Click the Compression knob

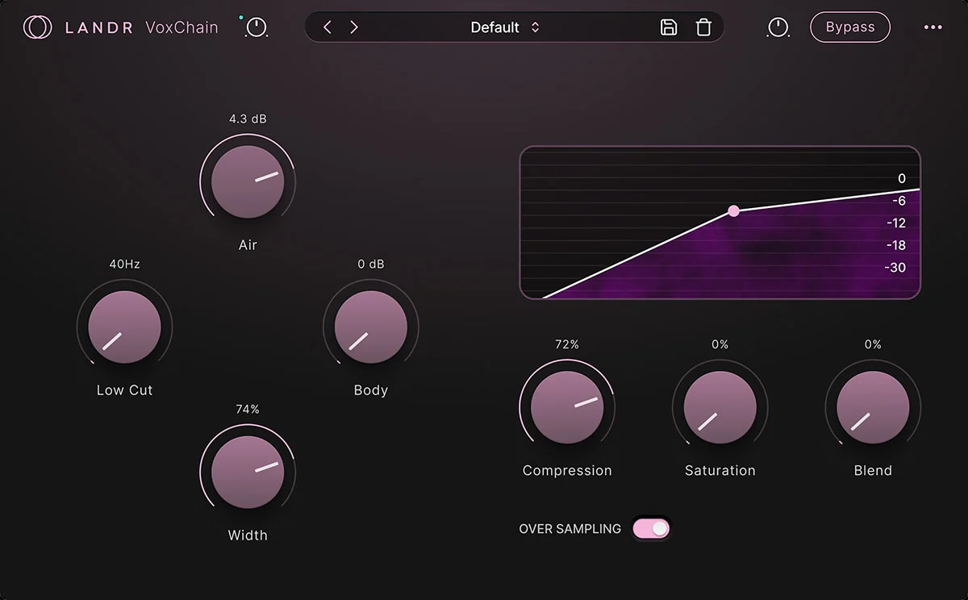click(x=567, y=407)
